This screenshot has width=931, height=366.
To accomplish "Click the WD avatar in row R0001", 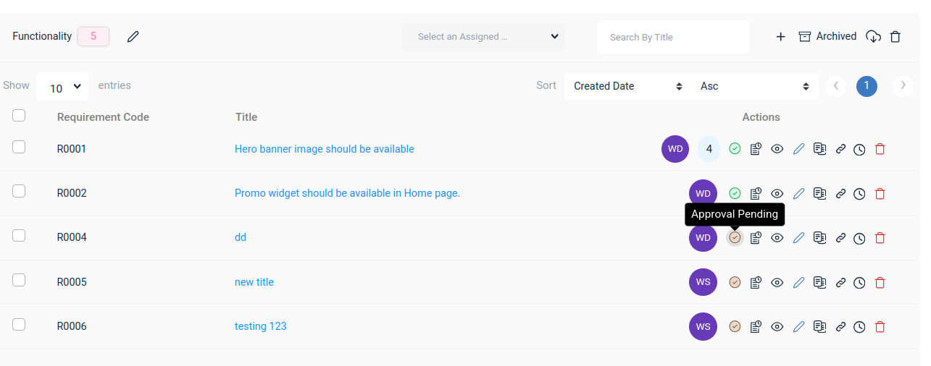I will (675, 149).
